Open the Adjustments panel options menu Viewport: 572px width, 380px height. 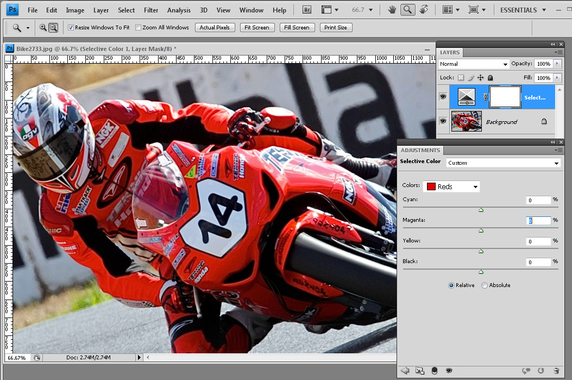coord(558,150)
